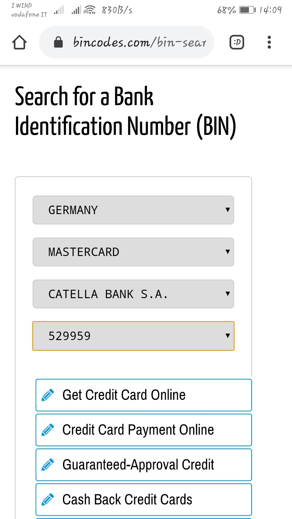Screen dimensions: 292x519
Task: Tap the Wi-Fi signal status icon
Action: click(x=89, y=10)
